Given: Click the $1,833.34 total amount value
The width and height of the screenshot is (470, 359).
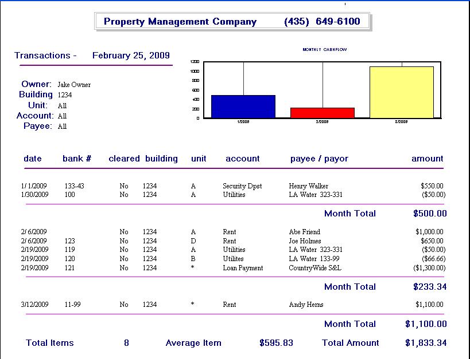Looking at the screenshot, I should click(425, 343).
